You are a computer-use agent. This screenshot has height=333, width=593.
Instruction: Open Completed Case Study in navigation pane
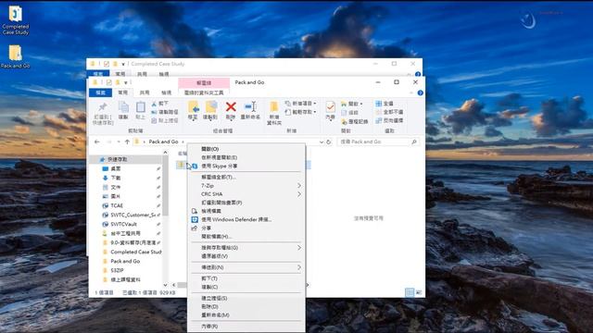[136, 252]
